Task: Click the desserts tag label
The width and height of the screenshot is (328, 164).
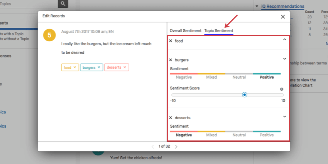Action: [114, 68]
